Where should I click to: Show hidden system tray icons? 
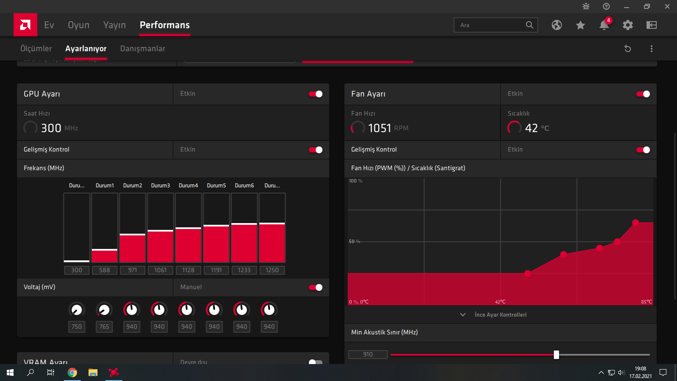pyautogui.click(x=601, y=373)
